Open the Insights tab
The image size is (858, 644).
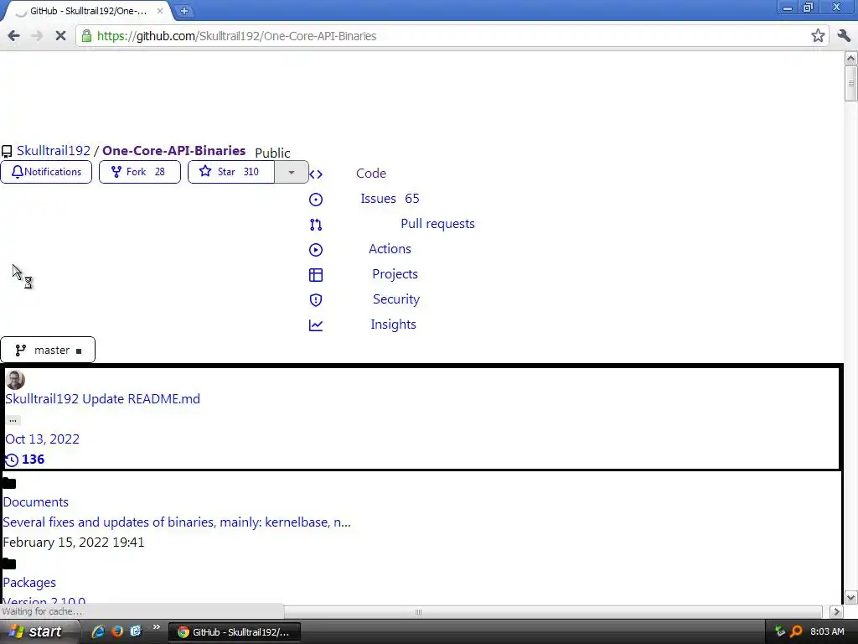point(394,325)
